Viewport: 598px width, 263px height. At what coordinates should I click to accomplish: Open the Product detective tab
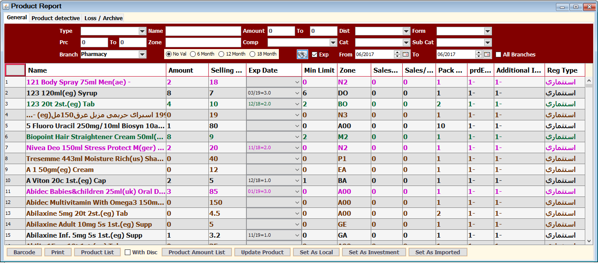[56, 18]
